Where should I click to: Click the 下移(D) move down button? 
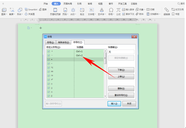[121, 70]
